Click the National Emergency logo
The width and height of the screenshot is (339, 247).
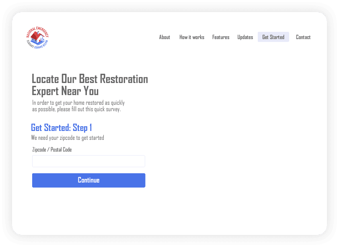pos(37,37)
